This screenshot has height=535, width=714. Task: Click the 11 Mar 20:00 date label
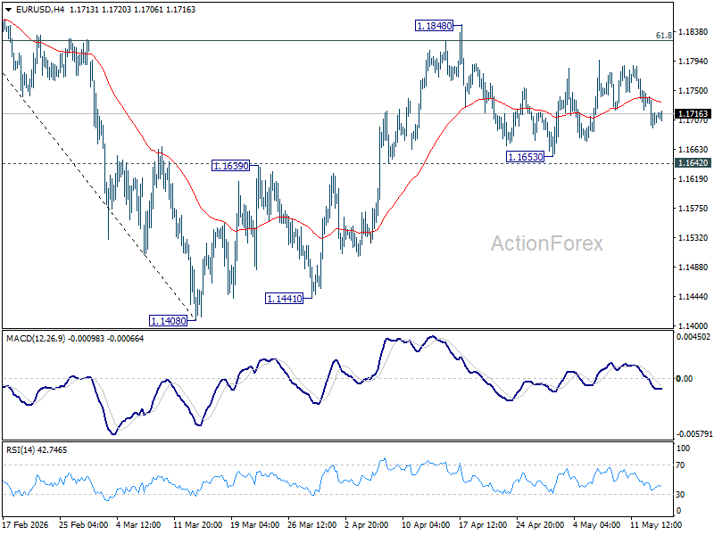point(197,525)
